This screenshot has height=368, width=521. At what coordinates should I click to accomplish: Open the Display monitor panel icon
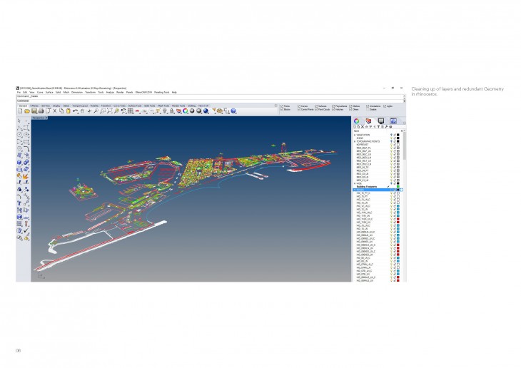tap(381, 121)
